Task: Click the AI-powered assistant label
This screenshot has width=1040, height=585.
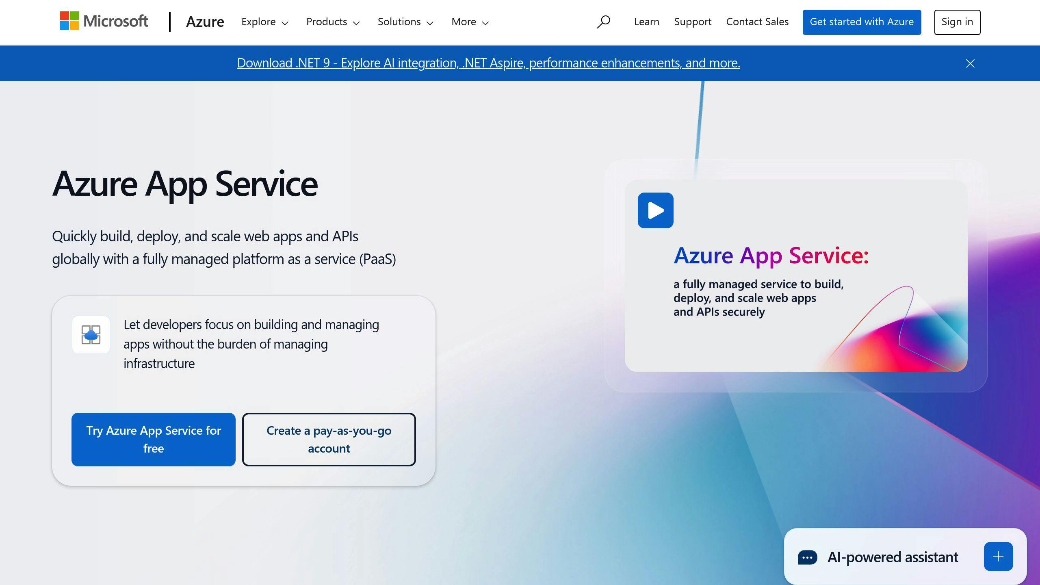Action: [893, 557]
